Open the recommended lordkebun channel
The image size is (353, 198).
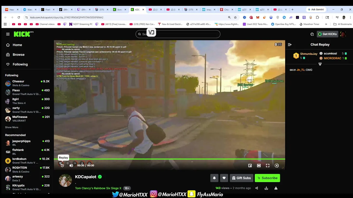pos(27,161)
